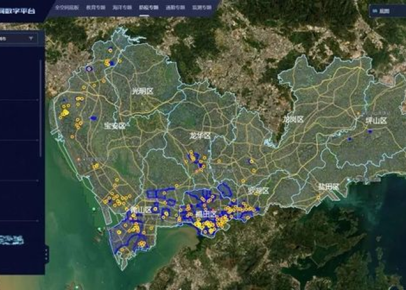The image size is (406, 290).
Task: Select the orange circle marker below 盐田区 label
Action: pos(318,198)
